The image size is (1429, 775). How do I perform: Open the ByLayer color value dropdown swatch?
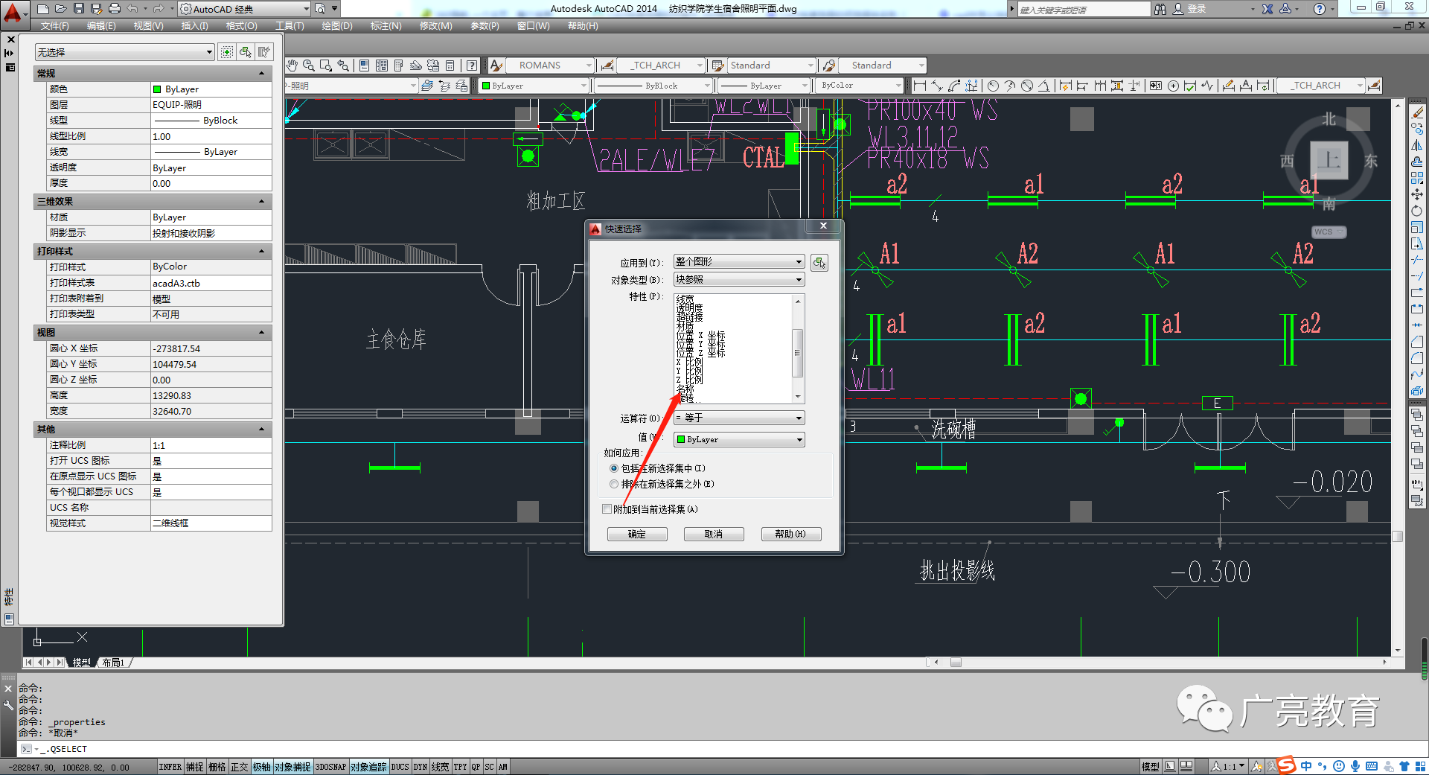coord(739,440)
